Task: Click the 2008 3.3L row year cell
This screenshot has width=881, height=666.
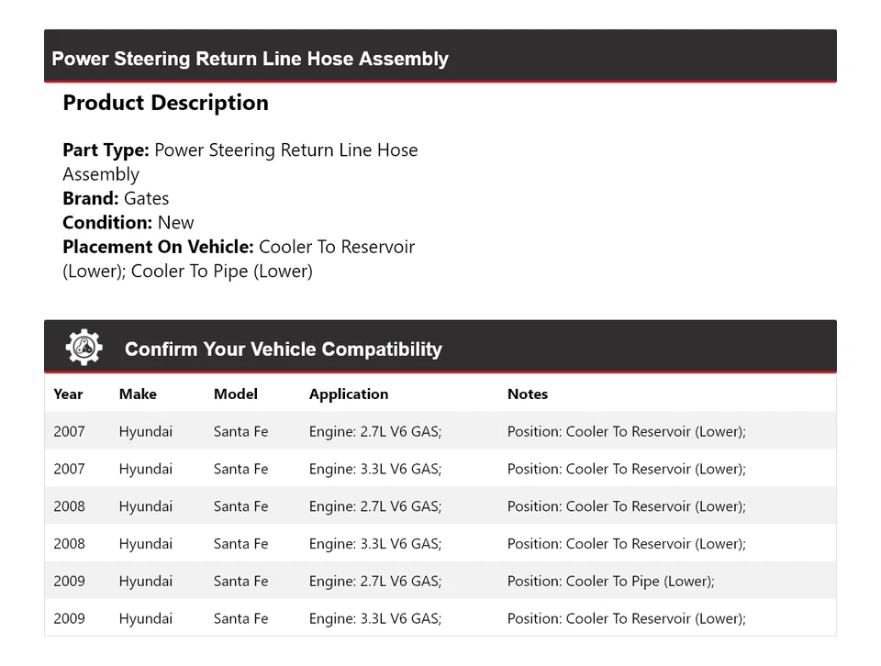Action: 69,544
